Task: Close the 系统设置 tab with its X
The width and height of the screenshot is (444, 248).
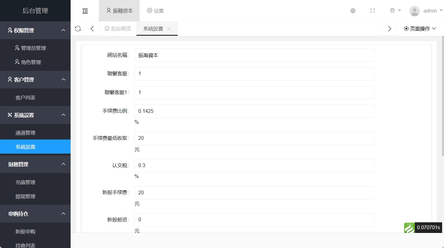Action: tap(169, 29)
